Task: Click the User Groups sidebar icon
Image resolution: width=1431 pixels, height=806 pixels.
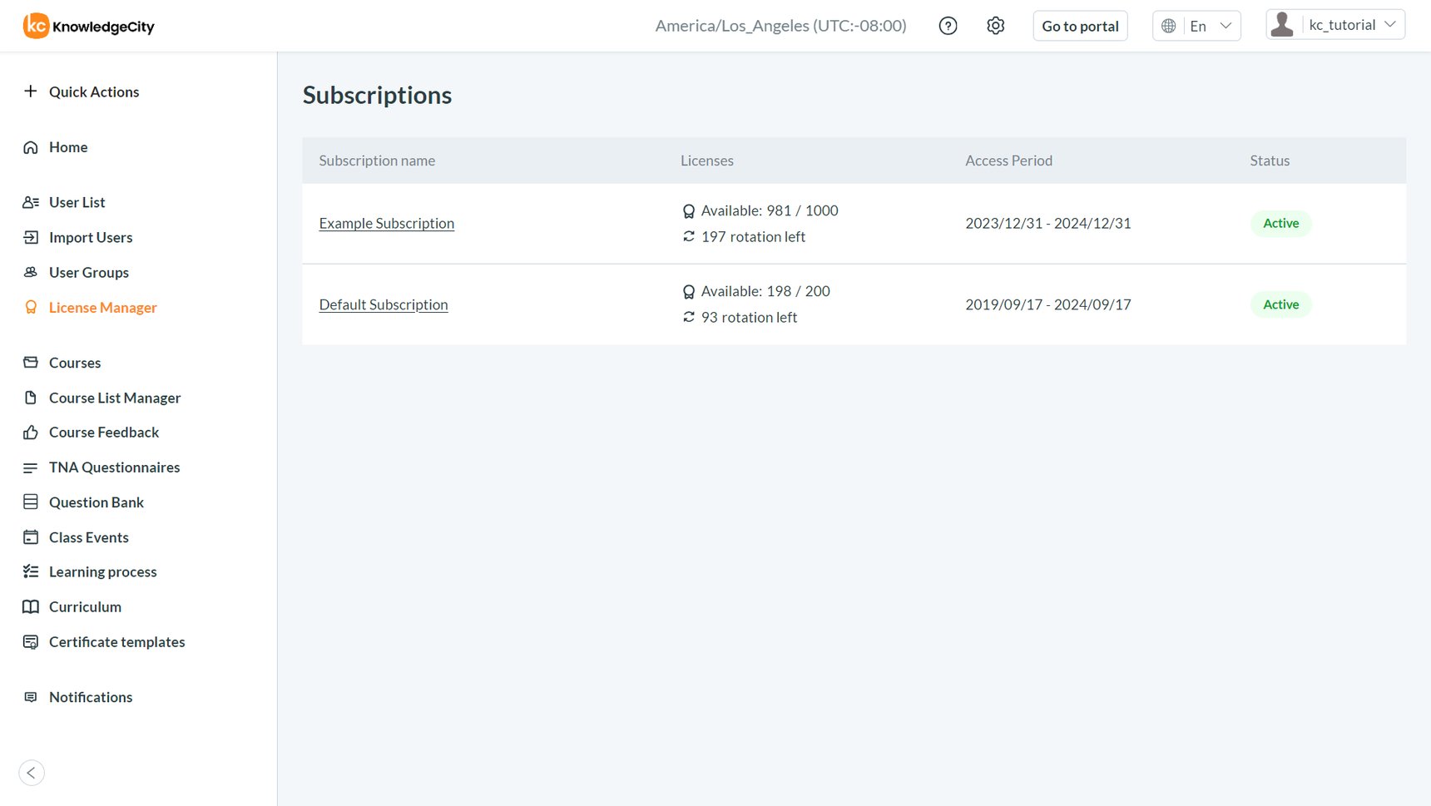Action: click(x=30, y=272)
